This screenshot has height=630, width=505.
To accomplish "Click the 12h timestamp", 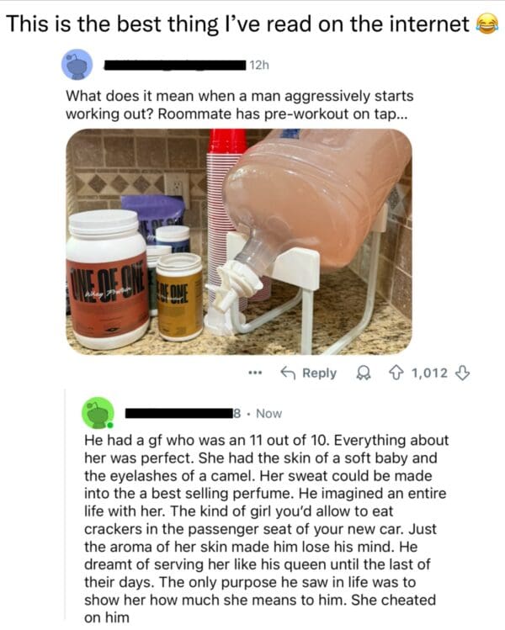I will (259, 65).
